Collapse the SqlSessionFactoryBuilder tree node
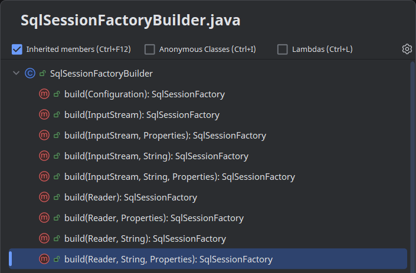 tap(16, 74)
